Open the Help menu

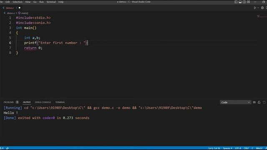point(61,2)
